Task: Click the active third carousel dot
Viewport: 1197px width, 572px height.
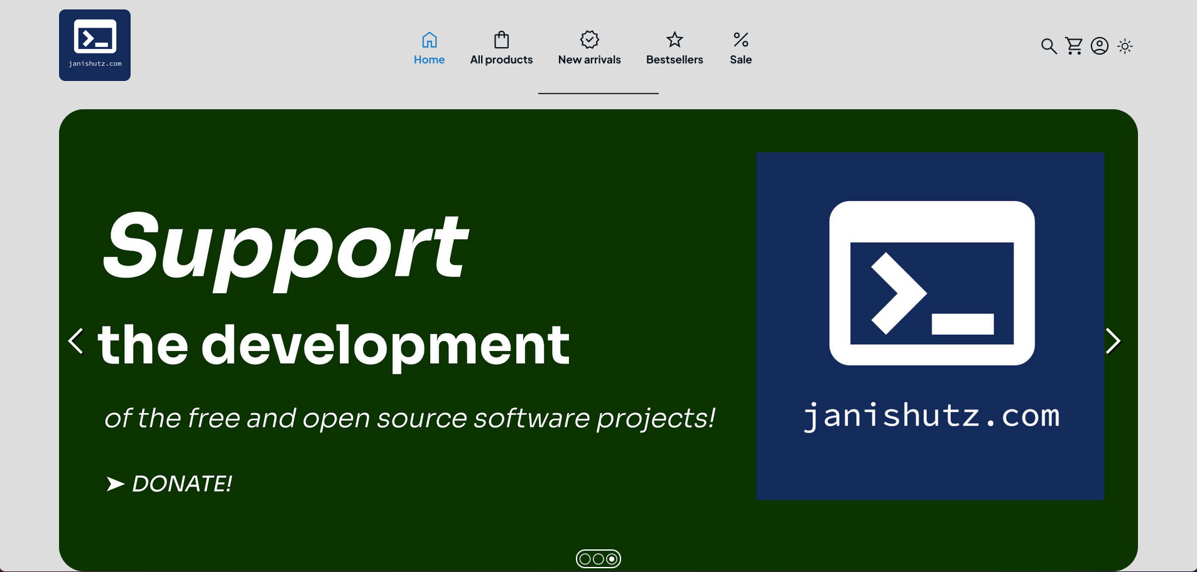Action: click(612, 559)
